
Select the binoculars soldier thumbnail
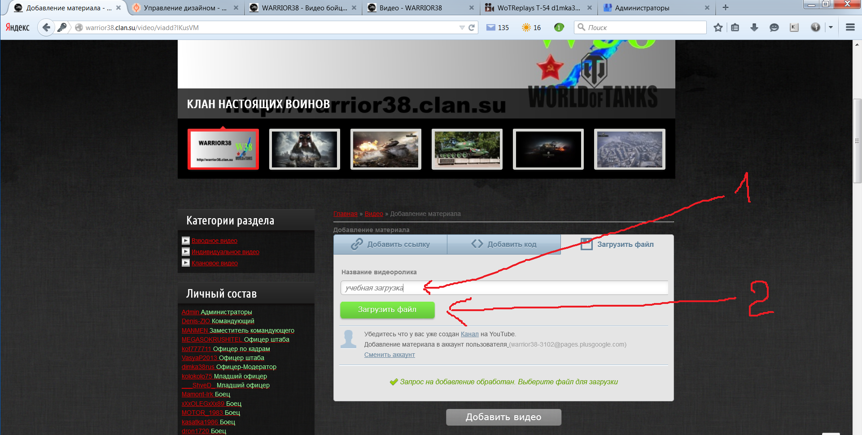[x=305, y=149]
